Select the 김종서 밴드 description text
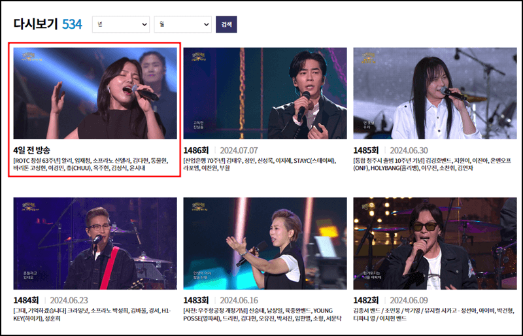 tap(433, 314)
